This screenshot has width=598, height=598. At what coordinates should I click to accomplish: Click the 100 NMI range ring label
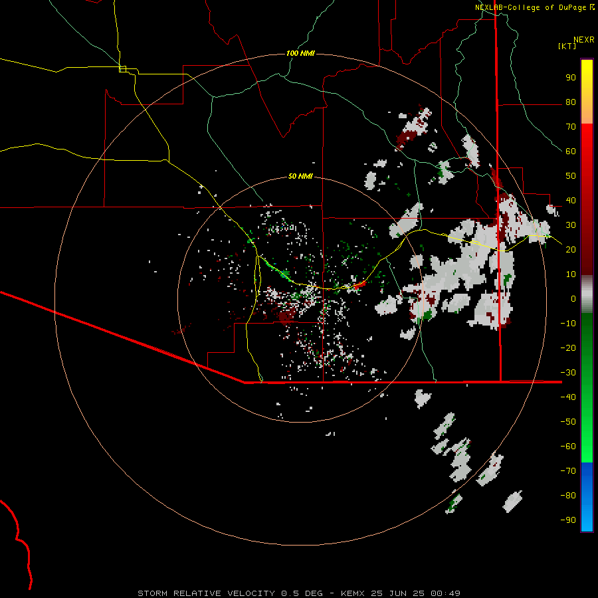300,53
